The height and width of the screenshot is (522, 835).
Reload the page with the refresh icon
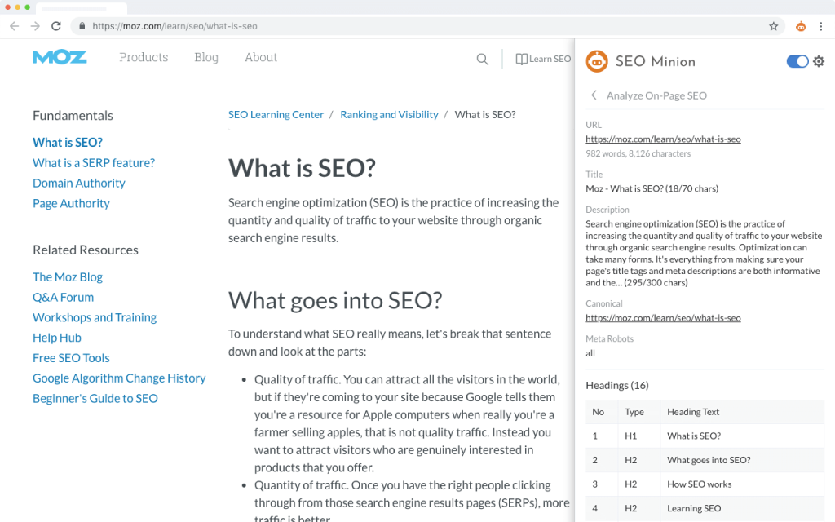pyautogui.click(x=55, y=25)
